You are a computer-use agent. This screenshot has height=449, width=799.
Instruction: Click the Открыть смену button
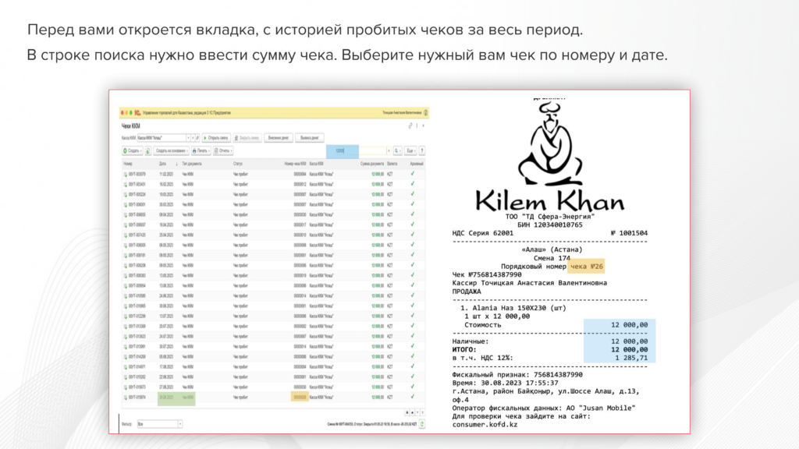(217, 138)
